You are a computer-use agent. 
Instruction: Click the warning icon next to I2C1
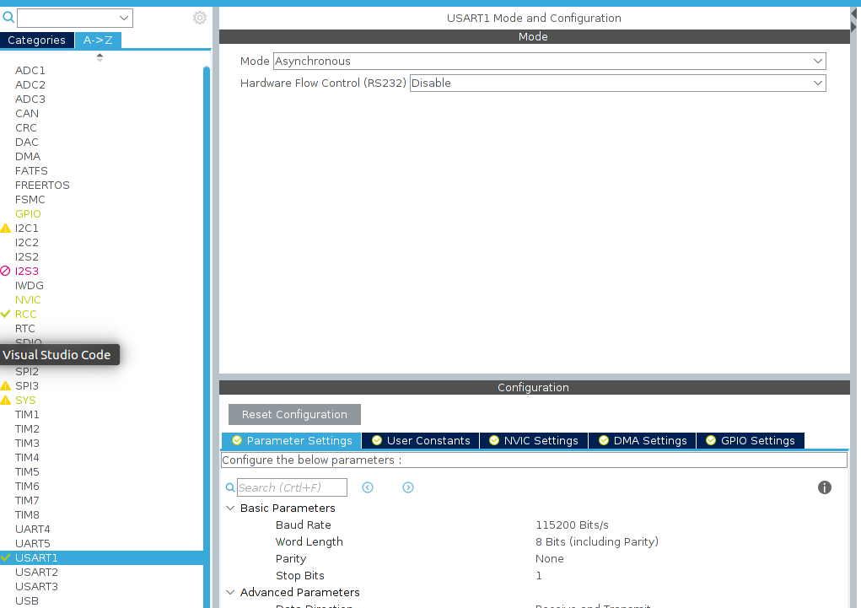pos(6,228)
